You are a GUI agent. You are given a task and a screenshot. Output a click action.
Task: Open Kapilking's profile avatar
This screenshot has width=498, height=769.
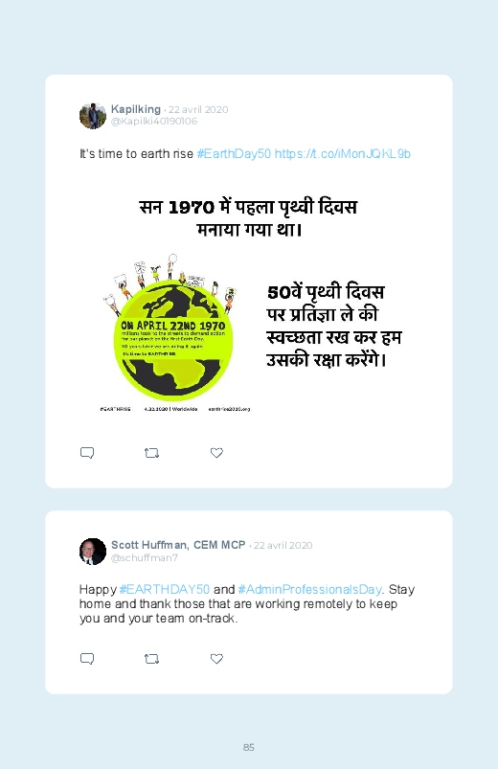(x=93, y=116)
